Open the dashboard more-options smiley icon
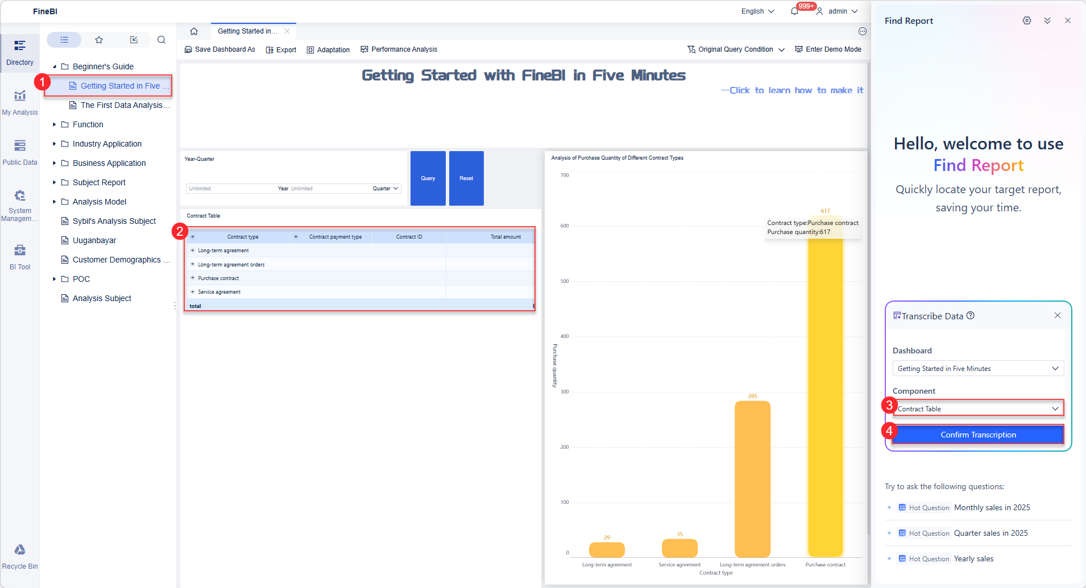 pyautogui.click(x=863, y=31)
